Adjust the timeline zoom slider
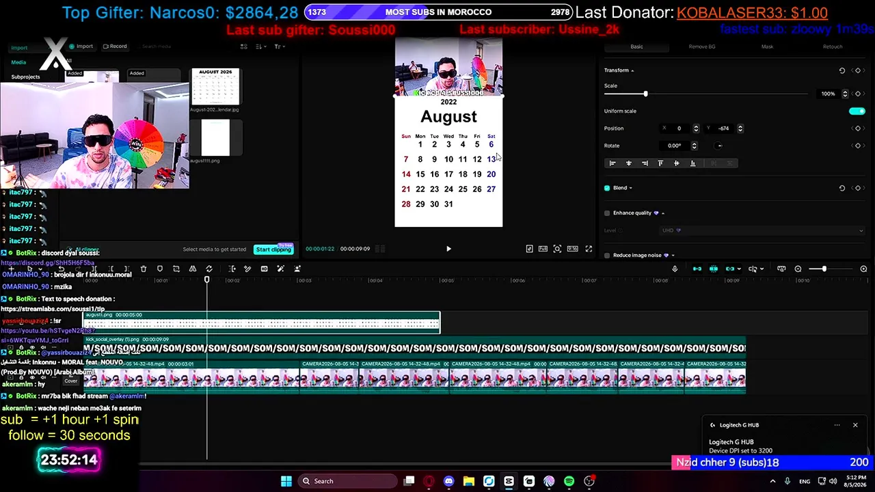This screenshot has width=875, height=492. tap(824, 269)
